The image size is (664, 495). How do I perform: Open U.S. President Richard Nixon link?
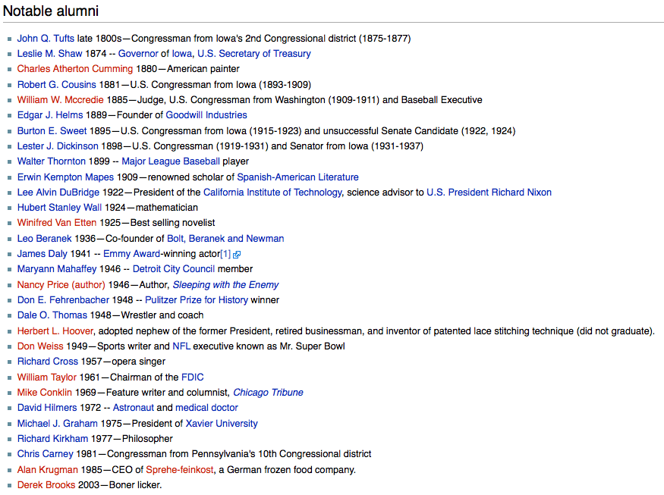tap(489, 193)
